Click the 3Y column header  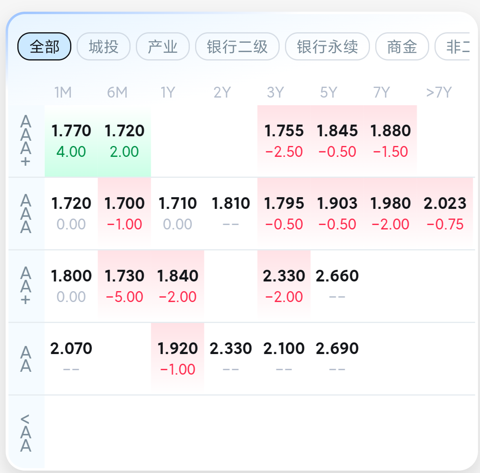pos(275,92)
